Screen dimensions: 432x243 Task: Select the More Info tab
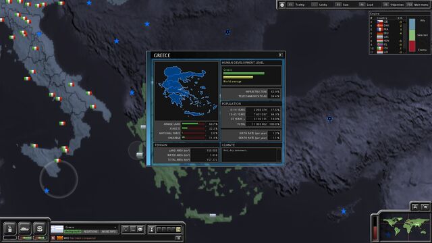[109, 232]
